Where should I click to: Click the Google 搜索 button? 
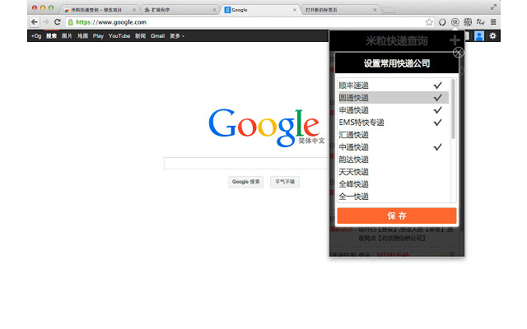pyautogui.click(x=245, y=182)
